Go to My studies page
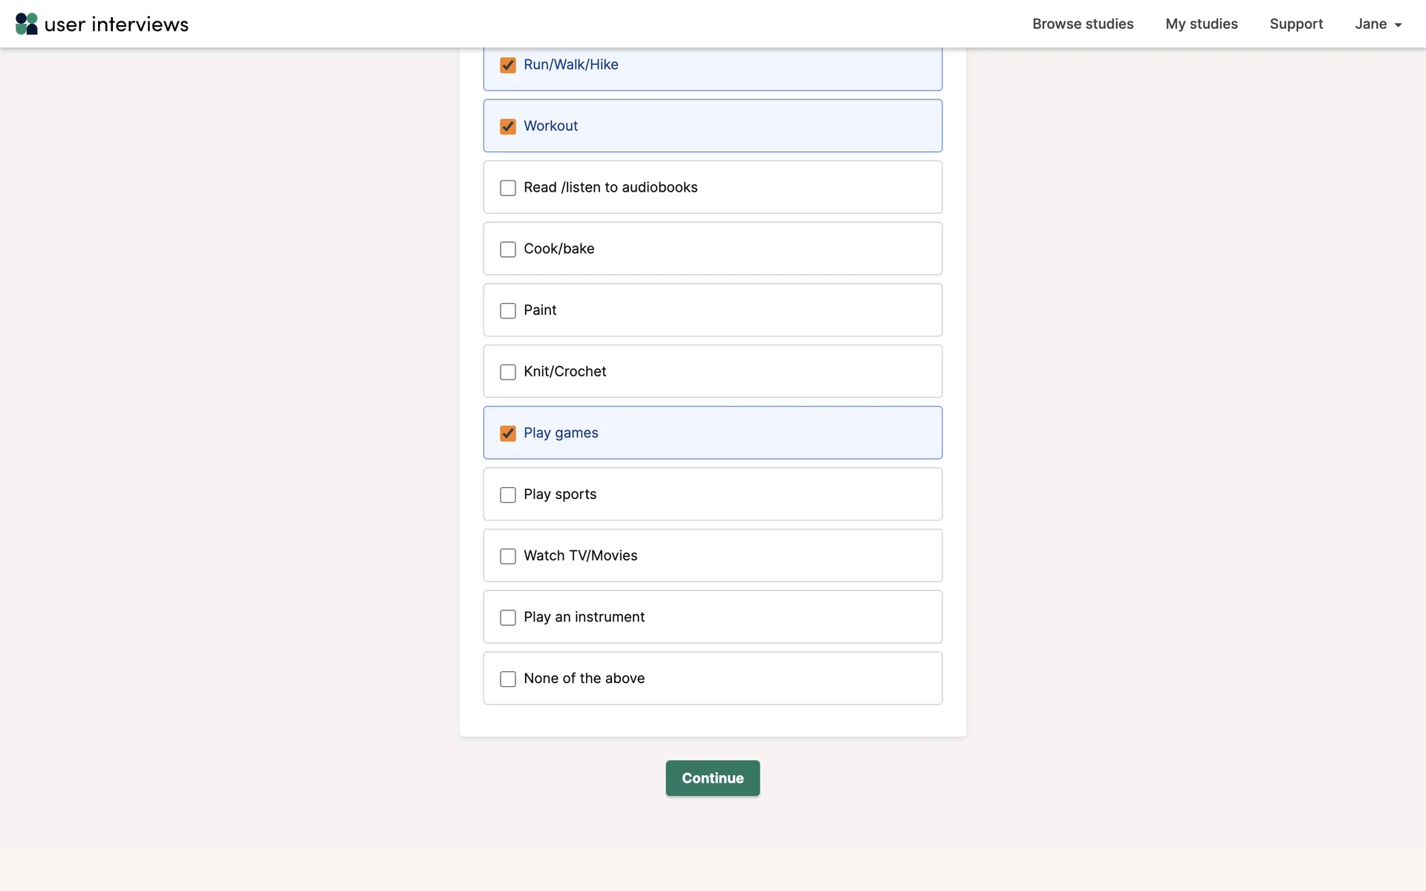Screen dimensions: 1426x891 [1201, 24]
